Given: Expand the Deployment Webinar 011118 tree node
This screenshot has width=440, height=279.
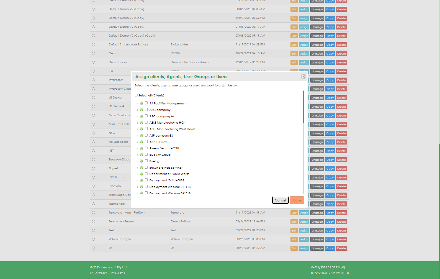Looking at the screenshot, I should (137, 187).
